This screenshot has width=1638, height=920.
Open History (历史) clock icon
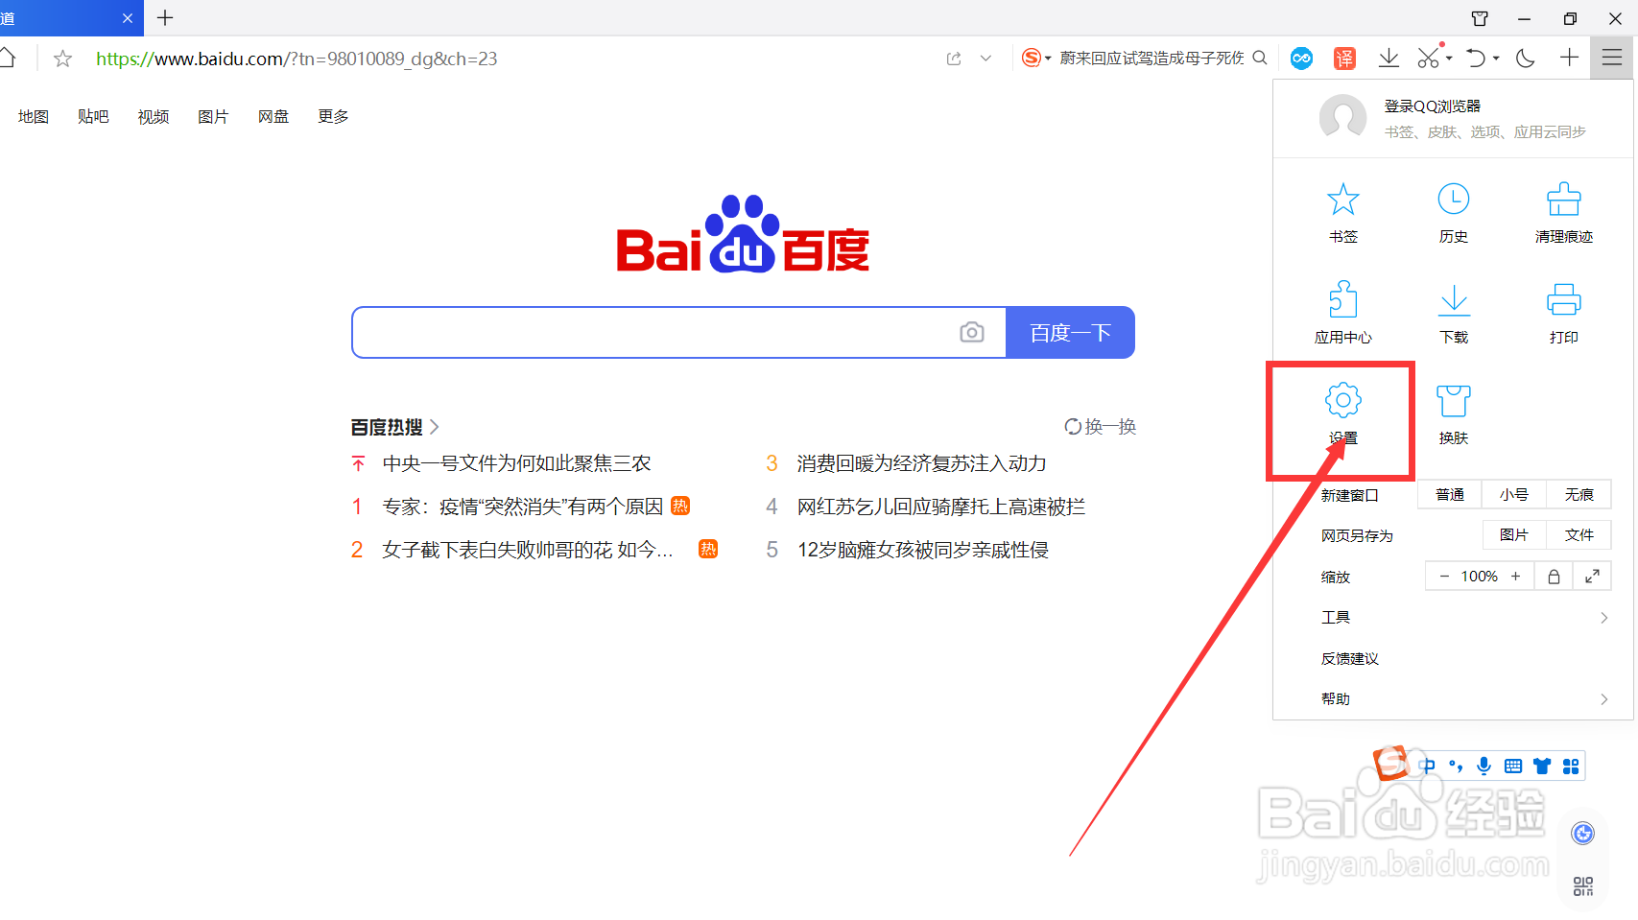click(x=1453, y=200)
